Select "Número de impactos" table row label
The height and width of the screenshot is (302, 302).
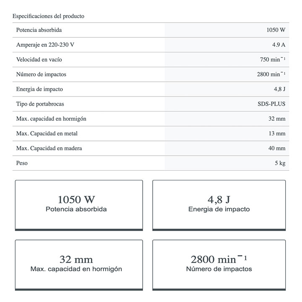pos(41,74)
